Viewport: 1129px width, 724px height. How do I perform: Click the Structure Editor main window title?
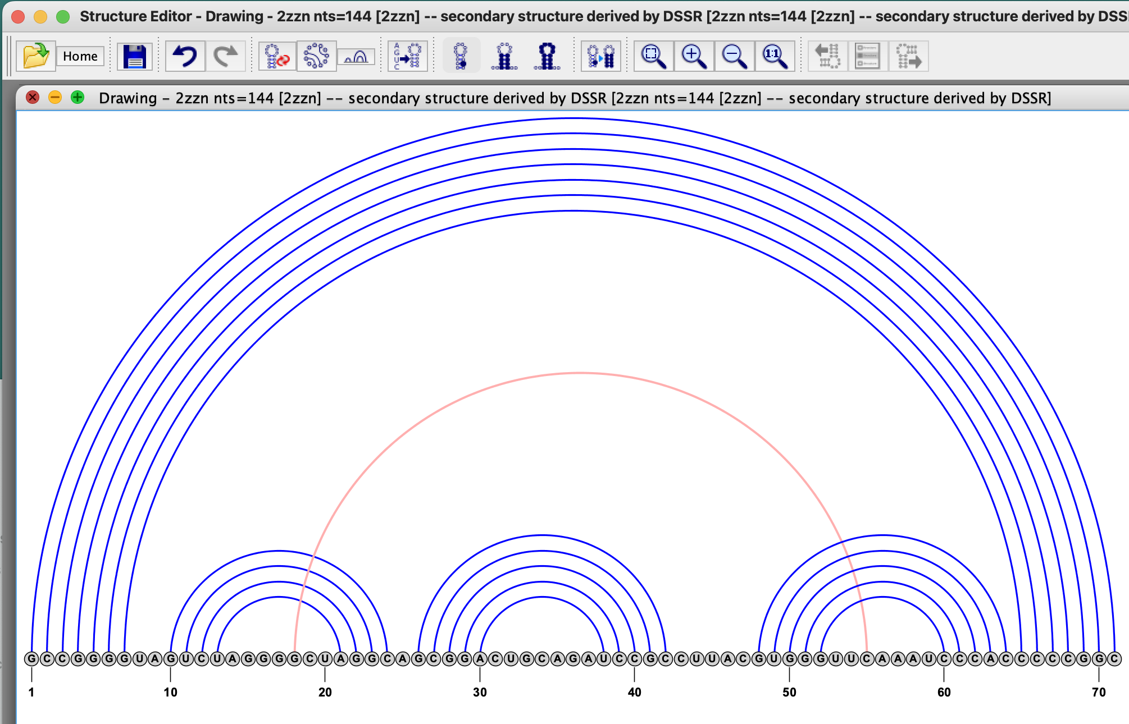click(x=604, y=16)
